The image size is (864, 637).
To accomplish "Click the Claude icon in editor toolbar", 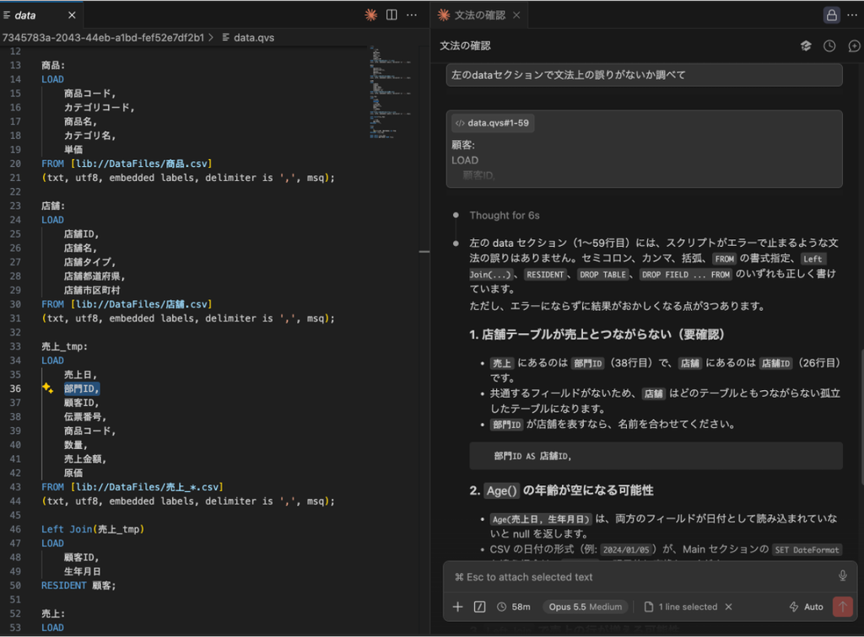I will (371, 15).
